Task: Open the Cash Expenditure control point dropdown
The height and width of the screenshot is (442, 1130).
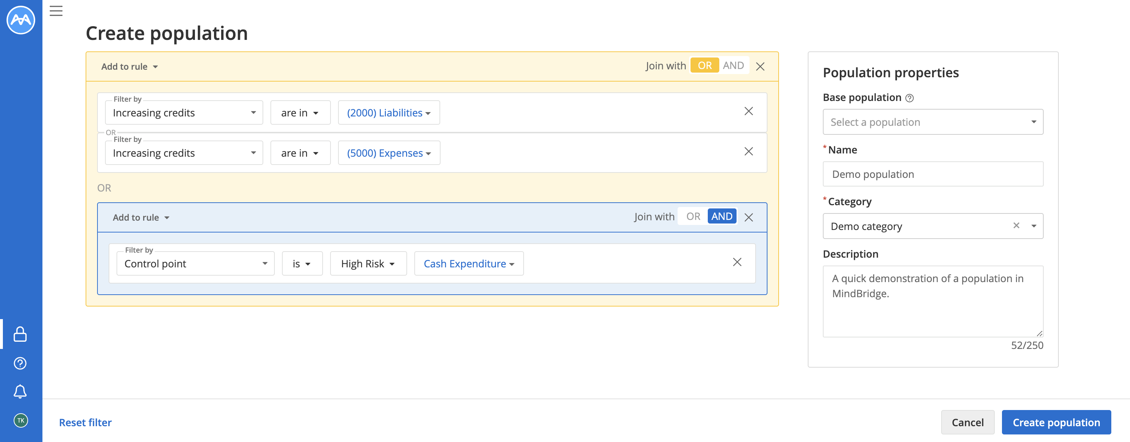Action: pyautogui.click(x=469, y=263)
